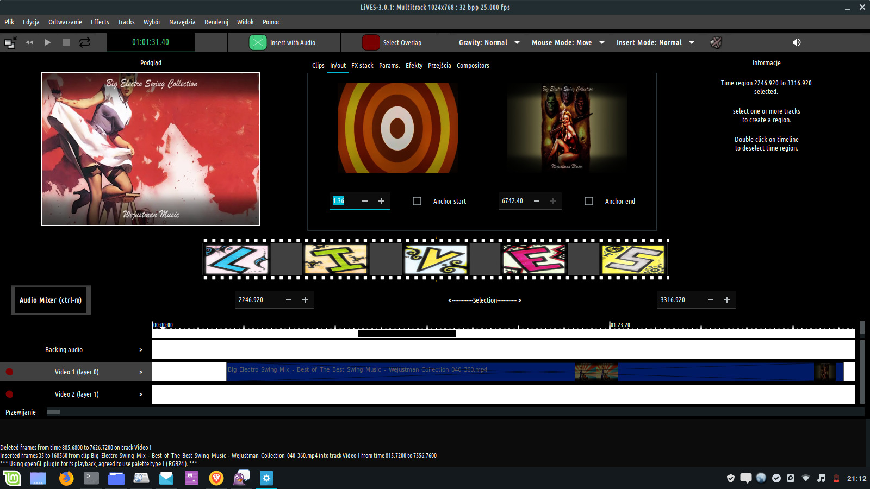Viewport: 870px width, 489px height.
Task: Switch to the Params. tab
Action: pos(389,66)
